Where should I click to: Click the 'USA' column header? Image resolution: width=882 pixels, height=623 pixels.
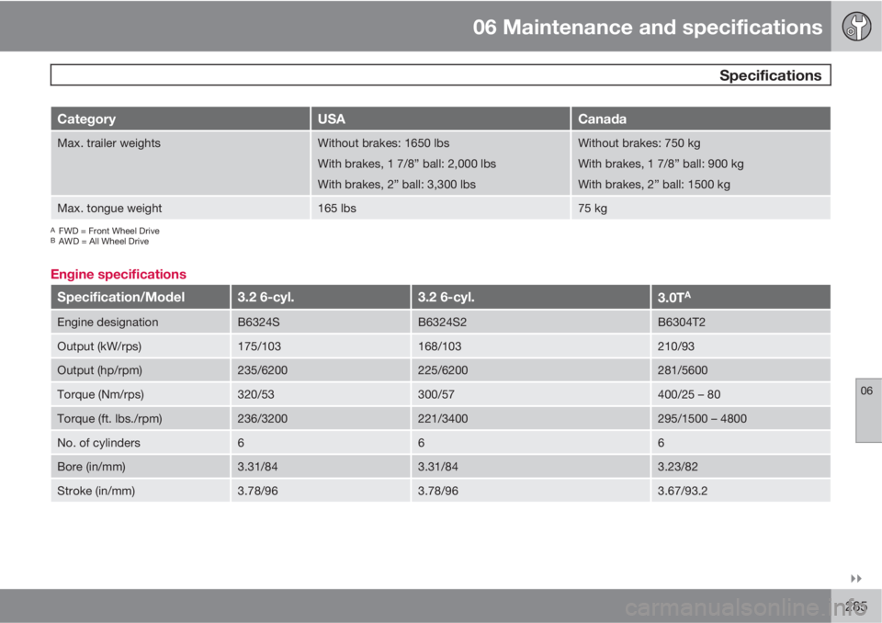(x=440, y=119)
